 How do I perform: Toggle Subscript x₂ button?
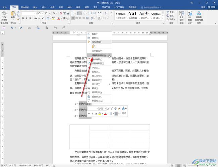39,18
